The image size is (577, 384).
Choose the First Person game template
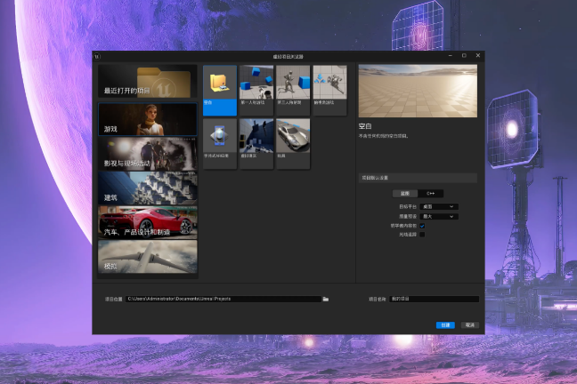tap(256, 91)
